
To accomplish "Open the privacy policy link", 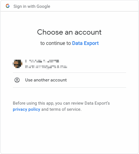I will (27, 109).
